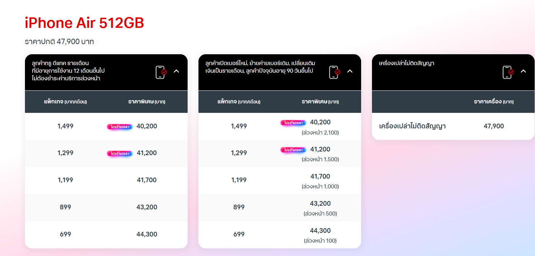Collapse the True dtac 12-month customer card

[x=176, y=71]
